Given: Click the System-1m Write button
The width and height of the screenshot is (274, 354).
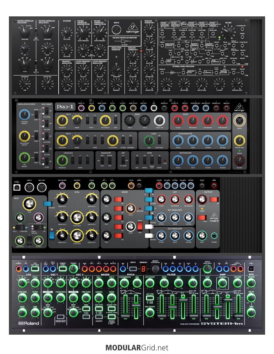Looking at the screenshot, I should (133, 269).
